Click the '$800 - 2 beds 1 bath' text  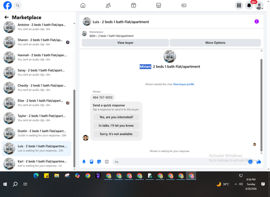111,36
